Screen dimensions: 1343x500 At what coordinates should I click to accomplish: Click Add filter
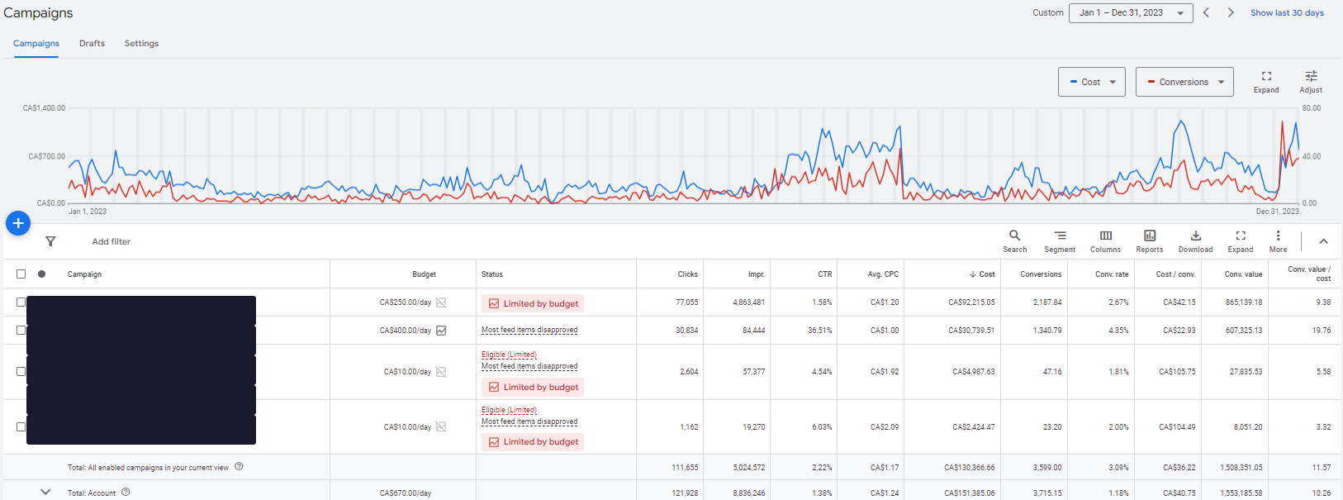[112, 241]
